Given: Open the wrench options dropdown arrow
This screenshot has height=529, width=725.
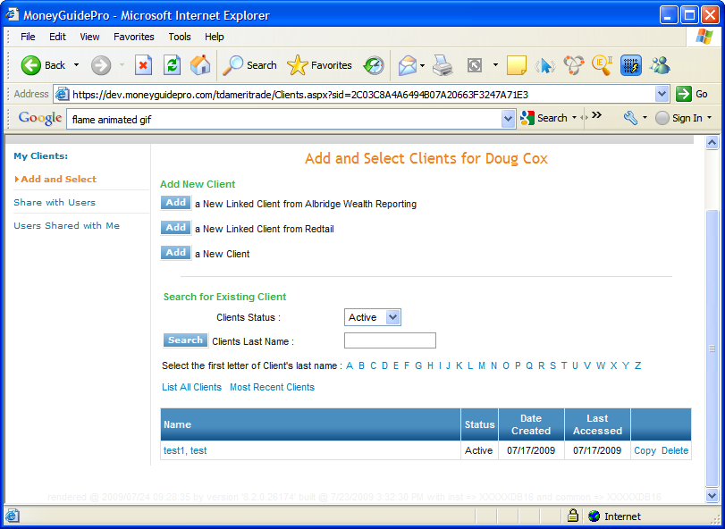Looking at the screenshot, I should tap(645, 118).
